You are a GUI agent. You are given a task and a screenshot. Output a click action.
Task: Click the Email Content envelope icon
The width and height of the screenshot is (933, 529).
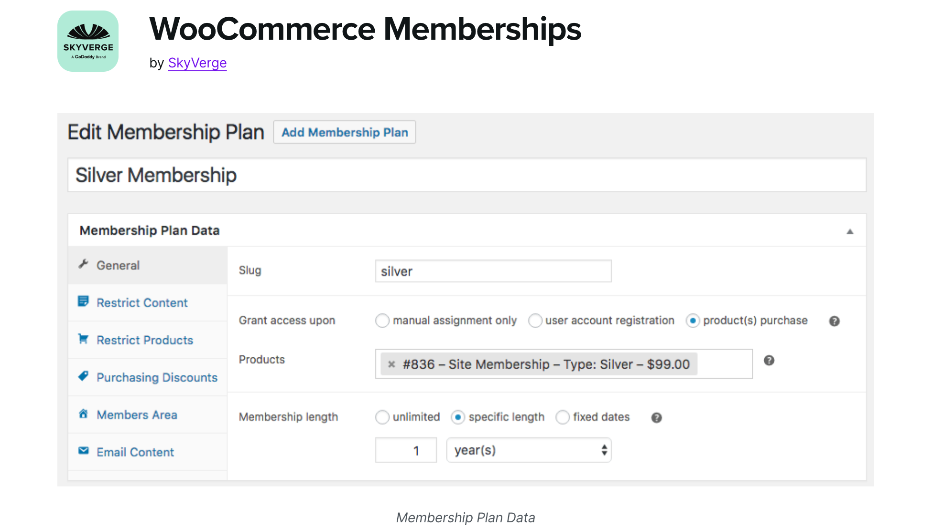click(83, 451)
